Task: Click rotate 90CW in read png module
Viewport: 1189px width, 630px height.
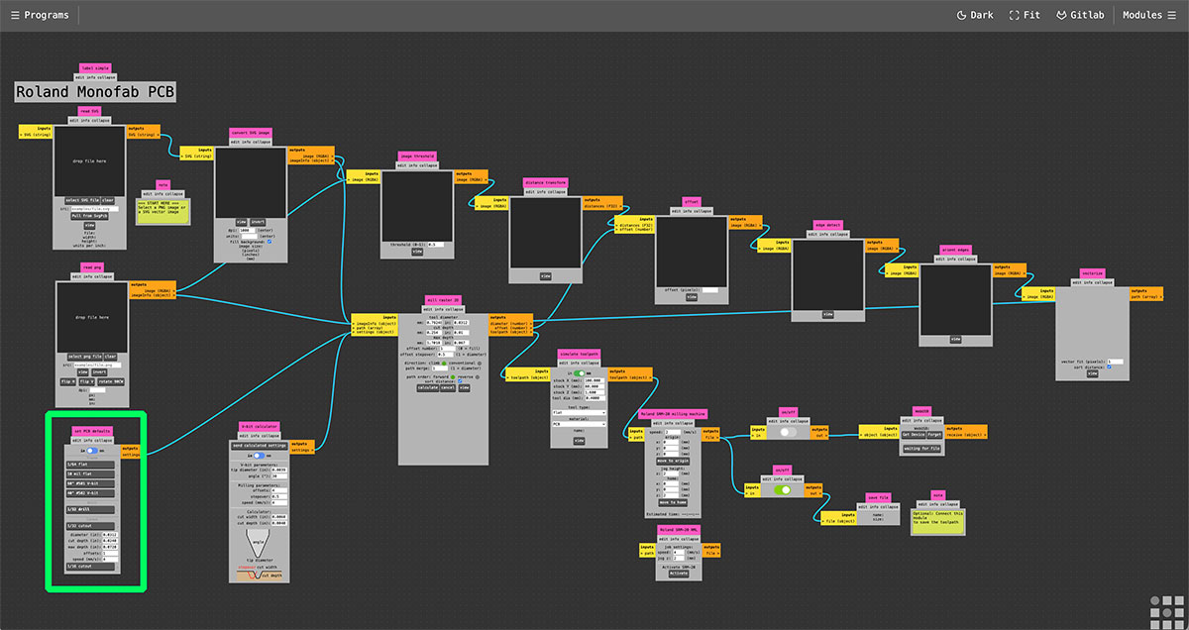Action: [x=111, y=381]
